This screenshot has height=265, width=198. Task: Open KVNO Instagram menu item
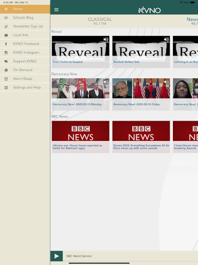25,53
